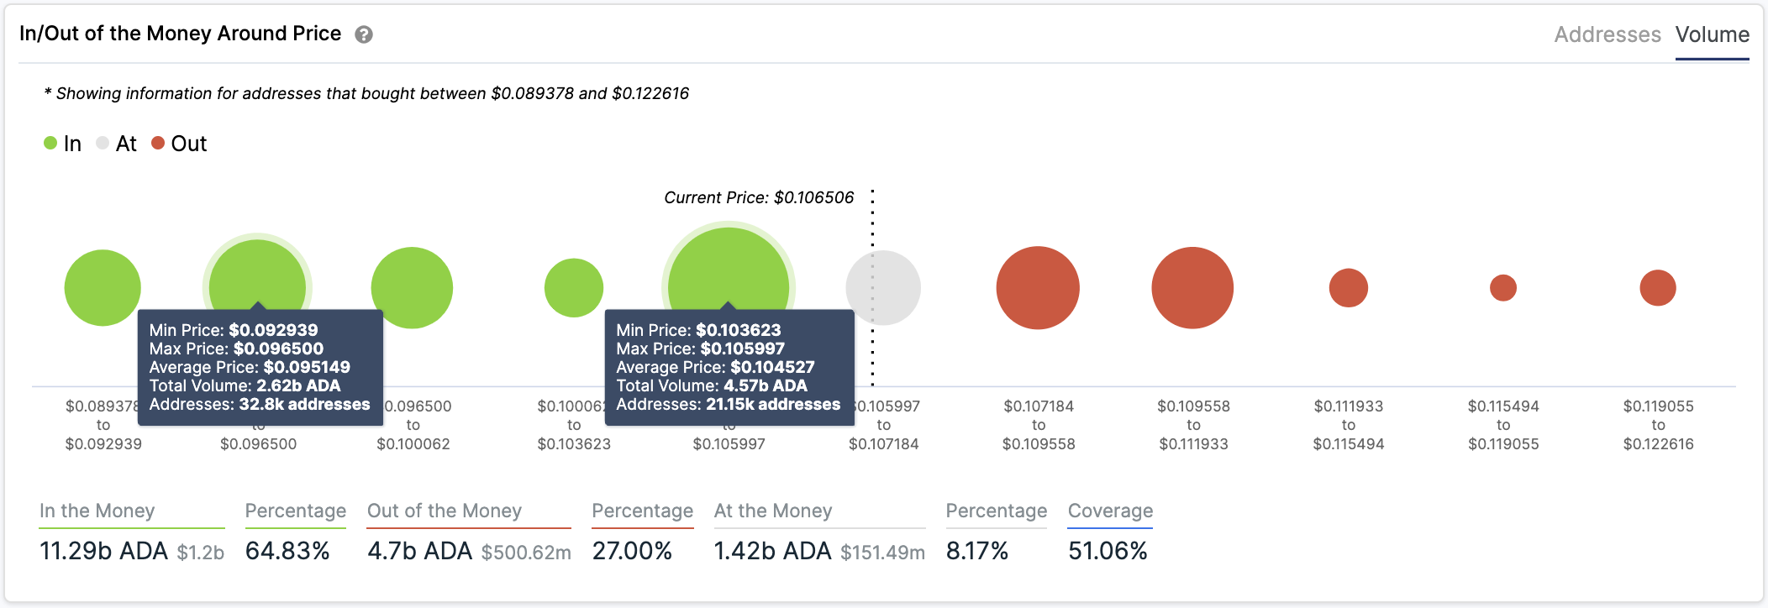This screenshot has height=608, width=1768.
Task: Click the Out of the Money heading
Action: click(445, 511)
